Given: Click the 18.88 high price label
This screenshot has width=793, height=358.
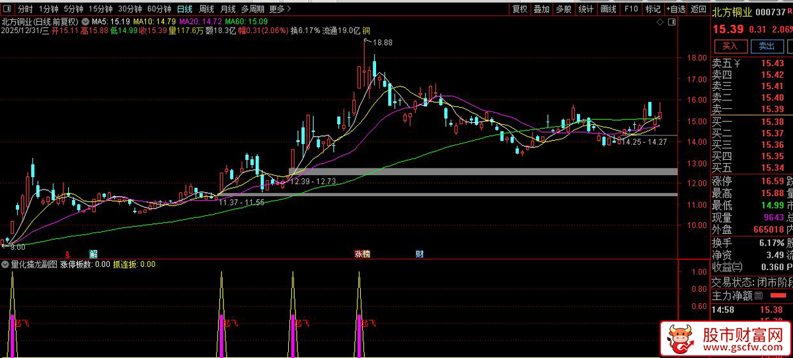Looking at the screenshot, I should [382, 42].
